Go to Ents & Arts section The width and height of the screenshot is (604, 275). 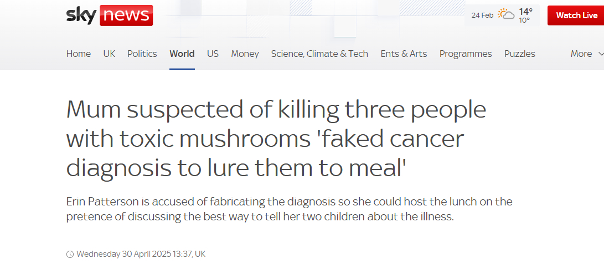[x=404, y=54]
